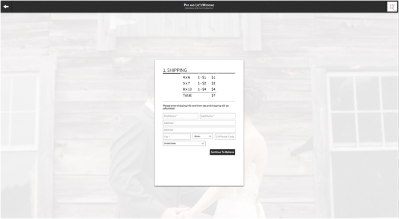Jump to the second checkout step segment
The image size is (399, 219).
[190, 73]
